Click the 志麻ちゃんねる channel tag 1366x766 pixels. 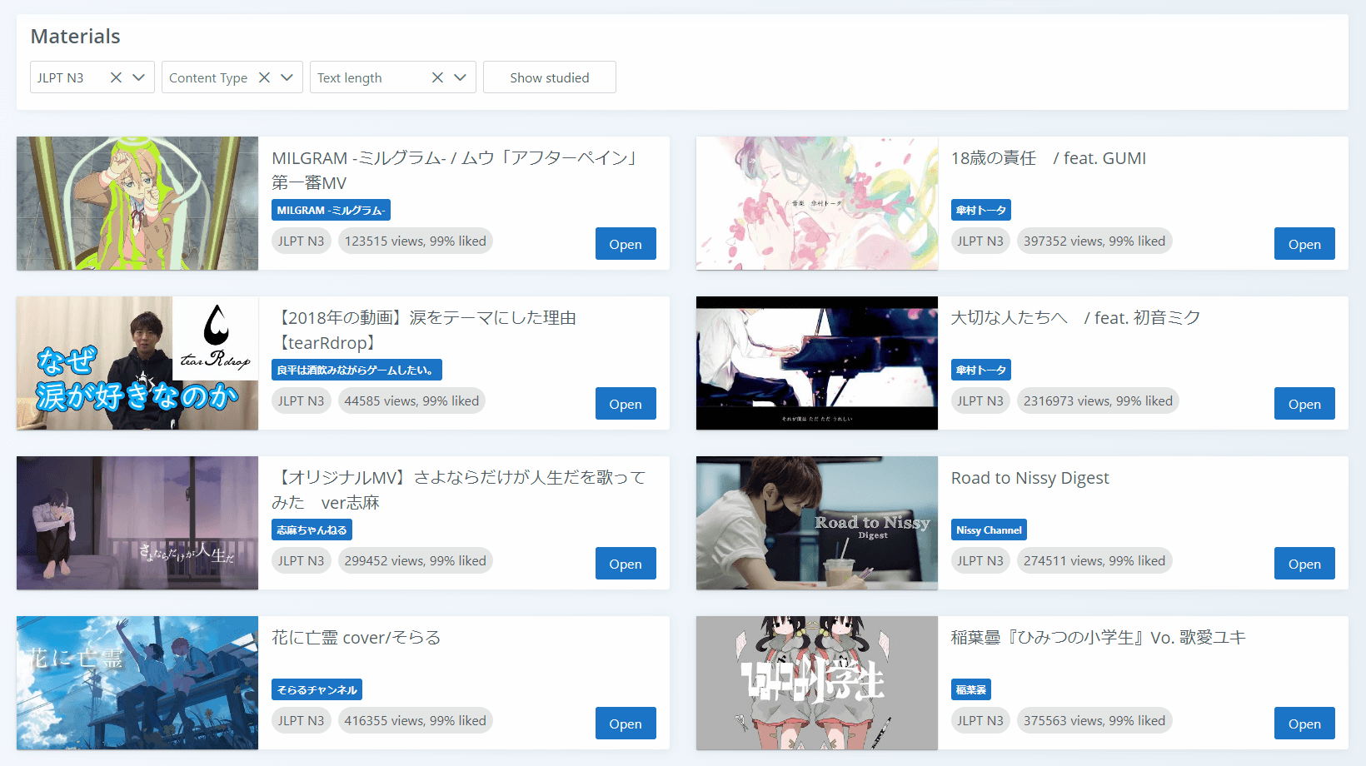coord(312,530)
